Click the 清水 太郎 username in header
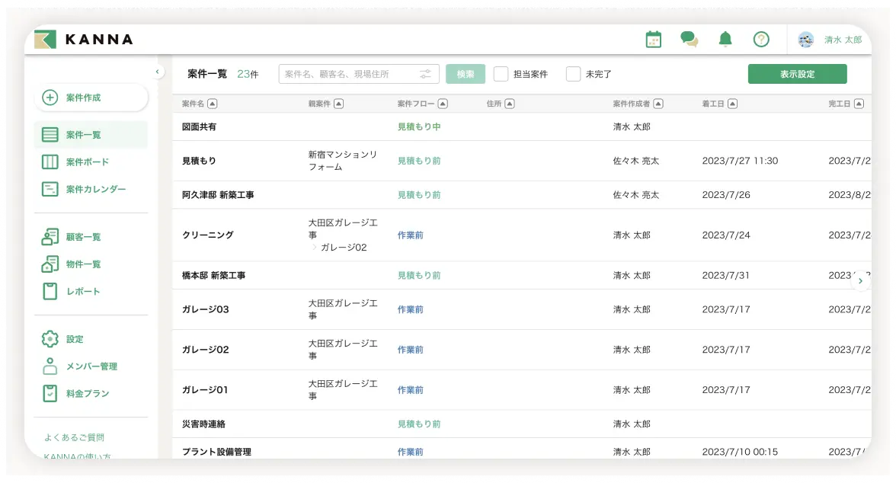Image resolution: width=896 pixels, height=483 pixels. pyautogui.click(x=843, y=40)
